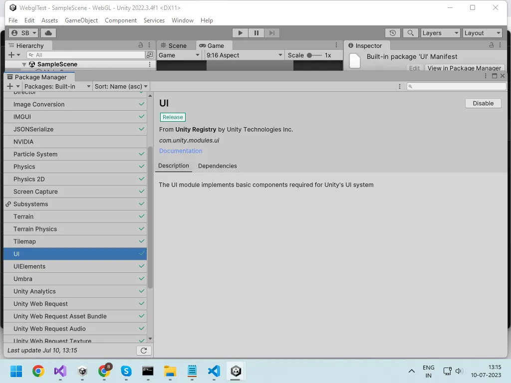Open Google Chrome from taskbar
This screenshot has width=511, height=383.
(x=38, y=371)
